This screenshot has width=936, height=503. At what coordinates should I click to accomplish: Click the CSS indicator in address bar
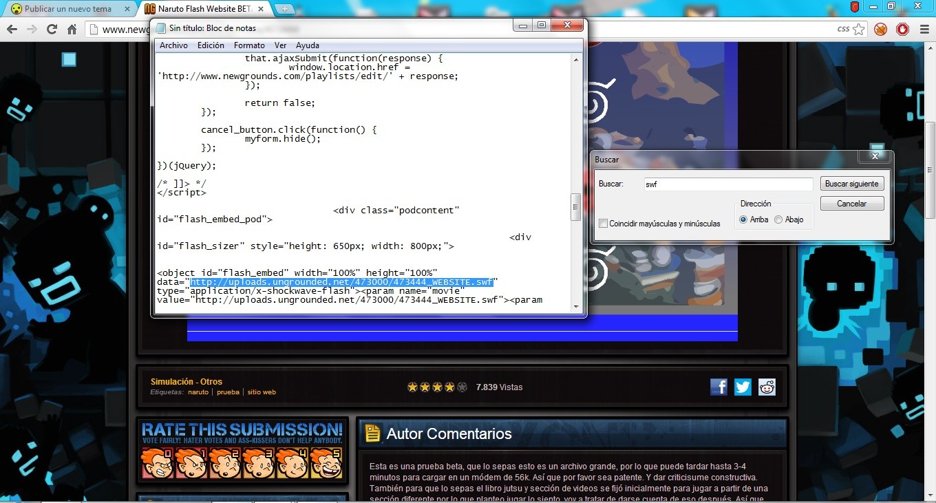tap(843, 29)
